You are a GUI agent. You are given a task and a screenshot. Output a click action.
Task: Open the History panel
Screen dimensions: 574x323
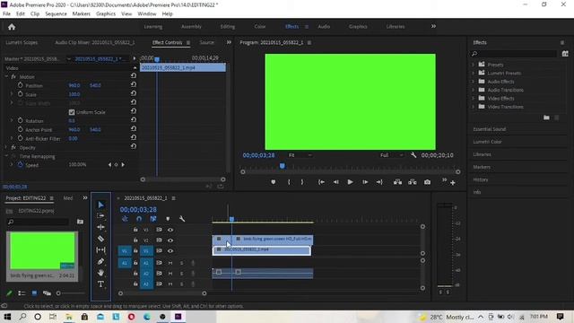coord(481,179)
